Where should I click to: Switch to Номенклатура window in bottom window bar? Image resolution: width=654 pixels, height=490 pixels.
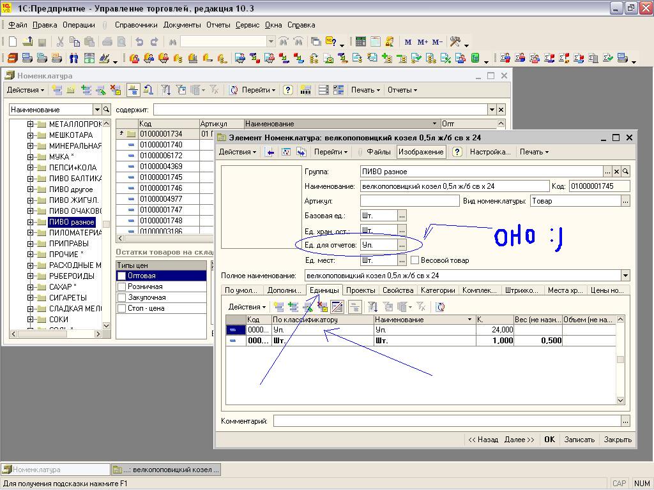click(56, 470)
